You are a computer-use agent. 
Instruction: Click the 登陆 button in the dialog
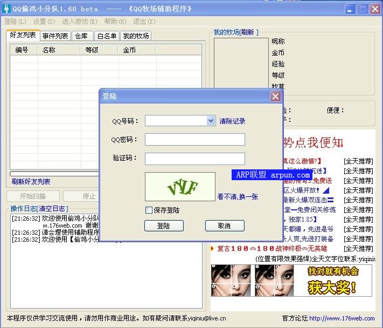[164, 225]
